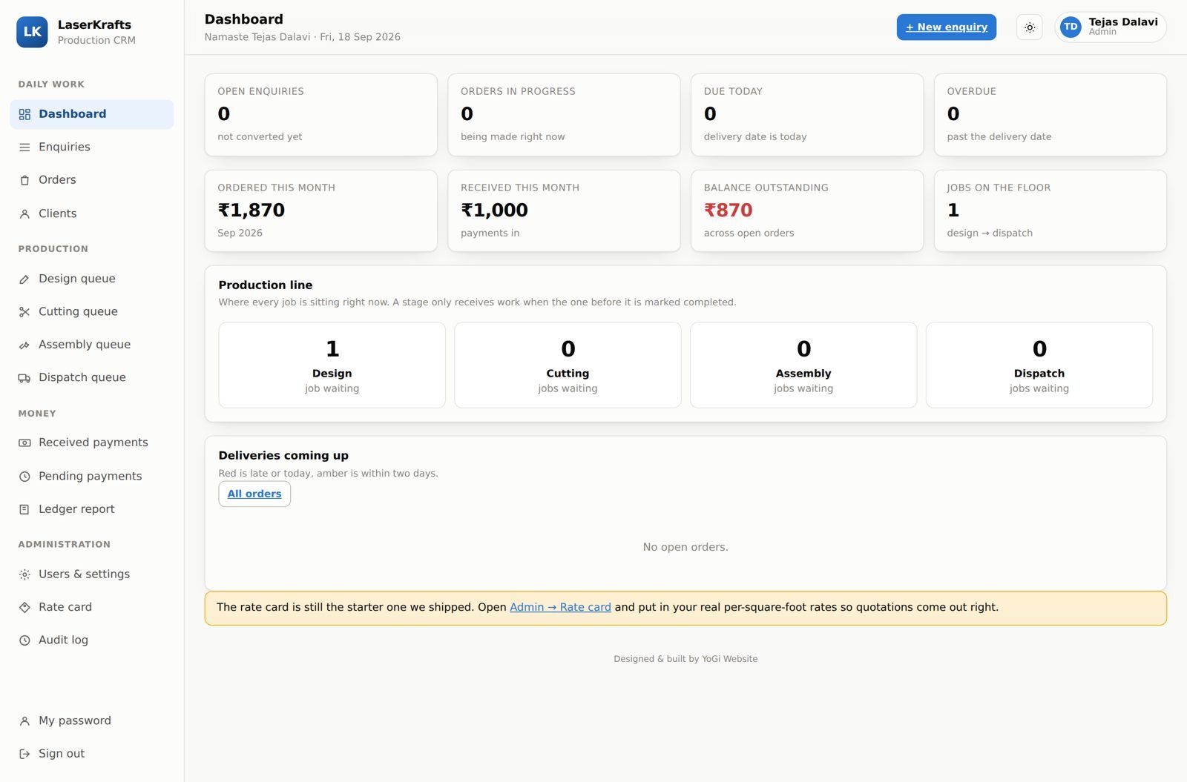1187x782 pixels.
Task: Click the ₹870 balance outstanding value
Action: 729,211
